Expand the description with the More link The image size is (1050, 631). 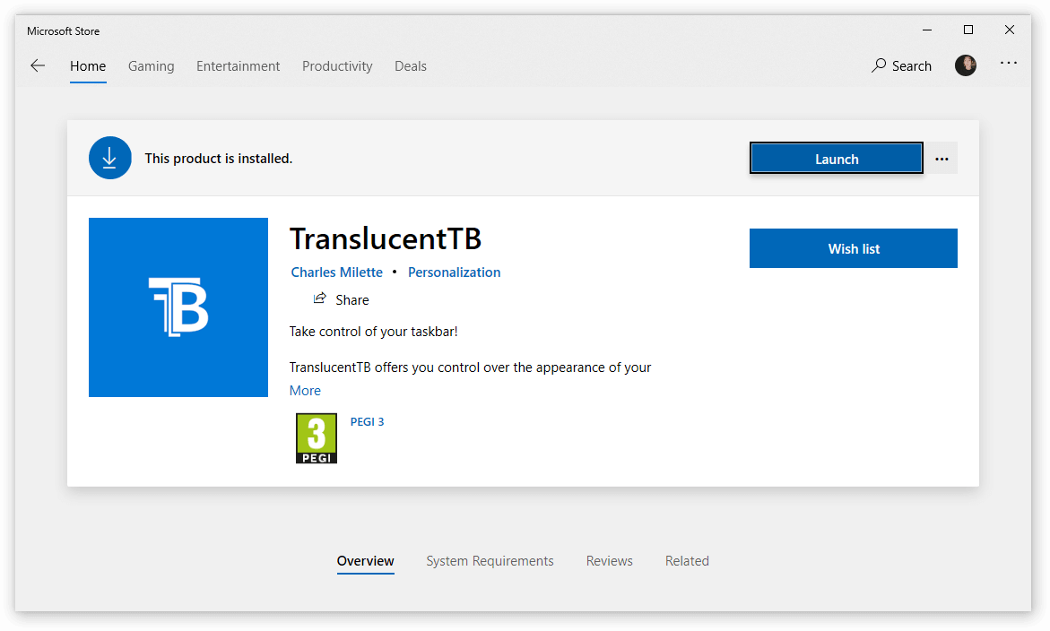(x=305, y=391)
